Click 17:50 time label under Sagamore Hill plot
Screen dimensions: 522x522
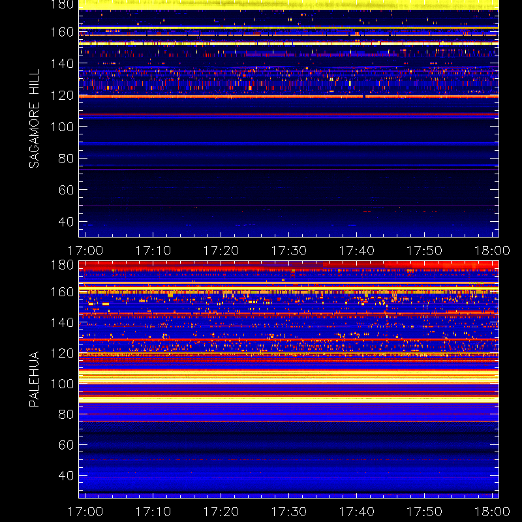(x=425, y=251)
